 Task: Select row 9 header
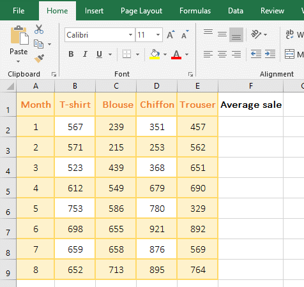click(8, 270)
